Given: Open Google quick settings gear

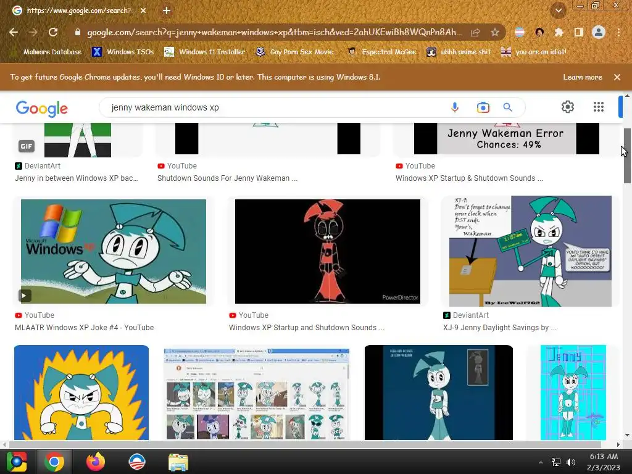Looking at the screenshot, I should (568, 107).
